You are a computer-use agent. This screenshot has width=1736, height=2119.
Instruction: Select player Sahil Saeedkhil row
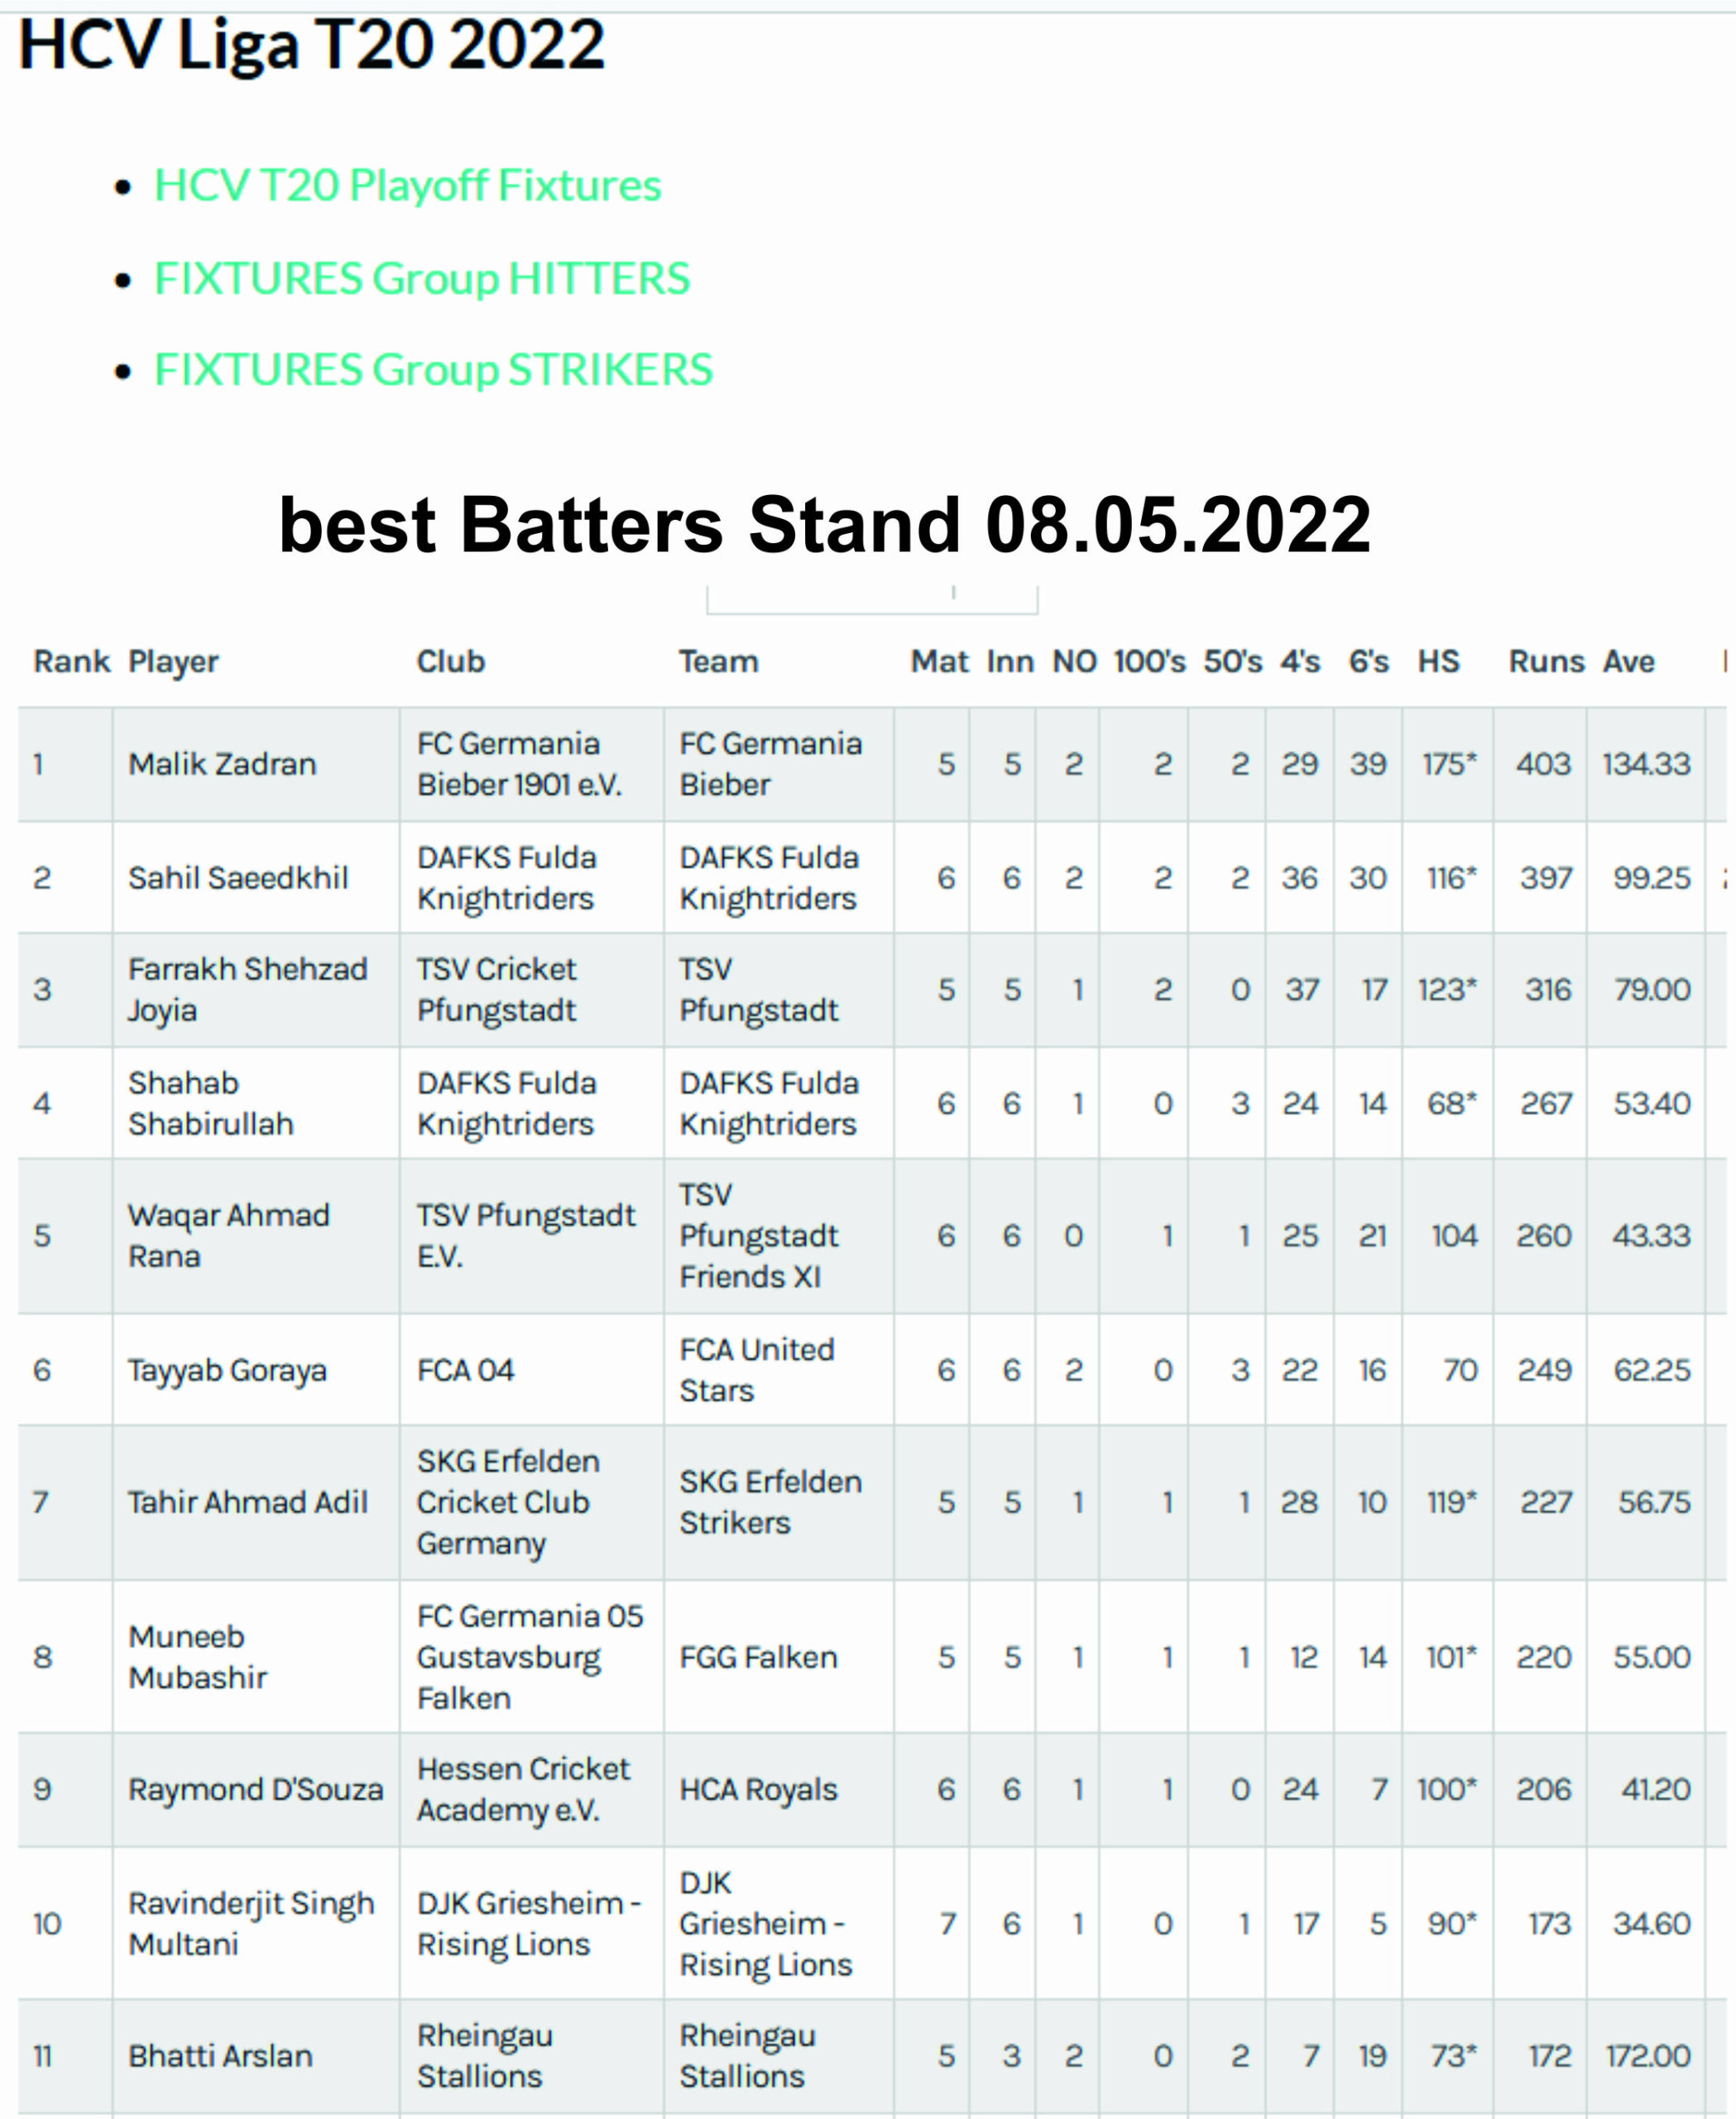[871, 877]
